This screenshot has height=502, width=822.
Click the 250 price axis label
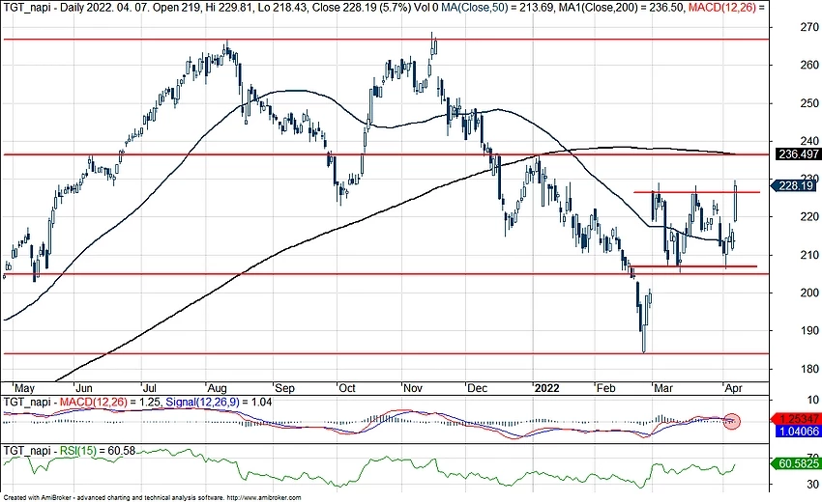[808, 103]
